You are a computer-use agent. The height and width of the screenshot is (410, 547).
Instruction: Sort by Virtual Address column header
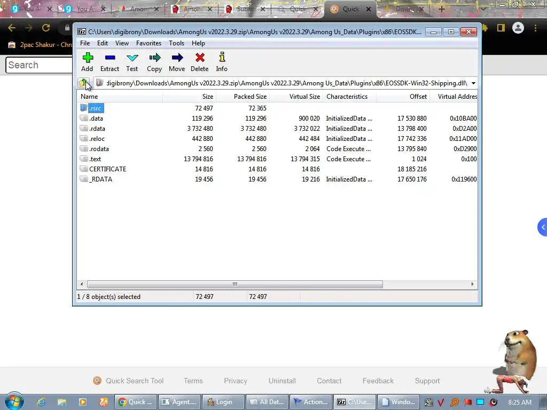coord(454,97)
